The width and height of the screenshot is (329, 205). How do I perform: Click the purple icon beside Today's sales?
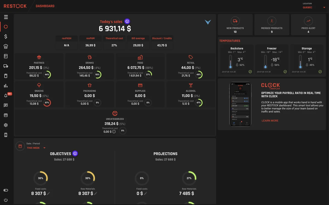(127, 21)
